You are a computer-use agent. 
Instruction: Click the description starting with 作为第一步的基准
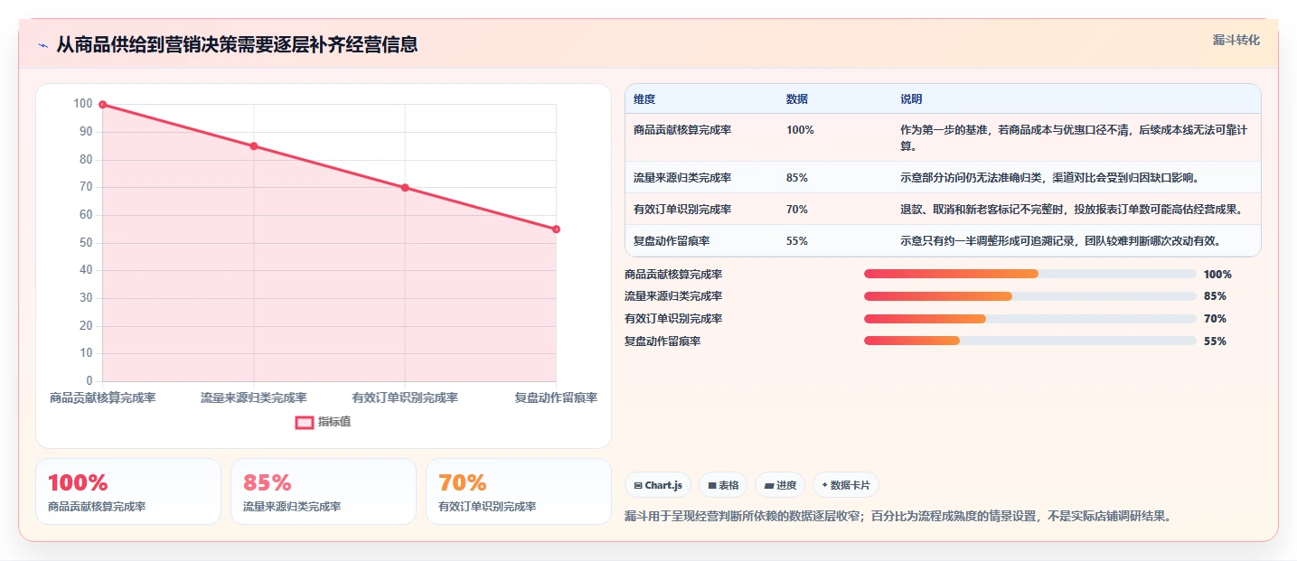[1074, 137]
